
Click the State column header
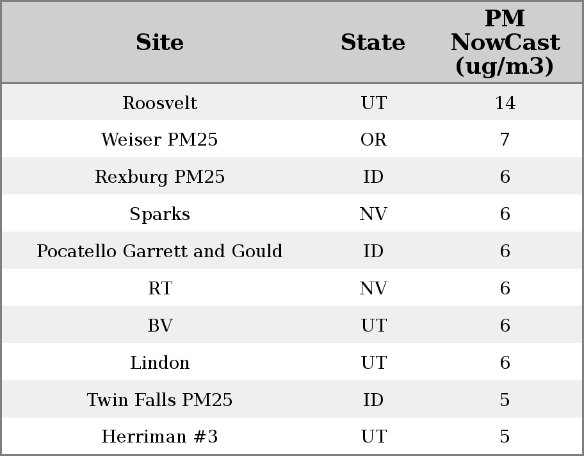pyautogui.click(x=373, y=43)
